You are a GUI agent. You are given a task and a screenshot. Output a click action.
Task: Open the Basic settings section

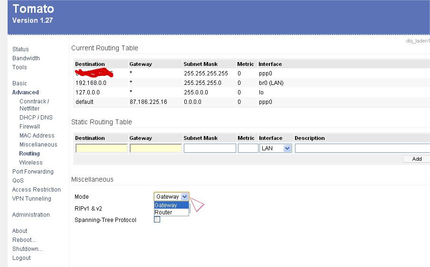(x=19, y=83)
